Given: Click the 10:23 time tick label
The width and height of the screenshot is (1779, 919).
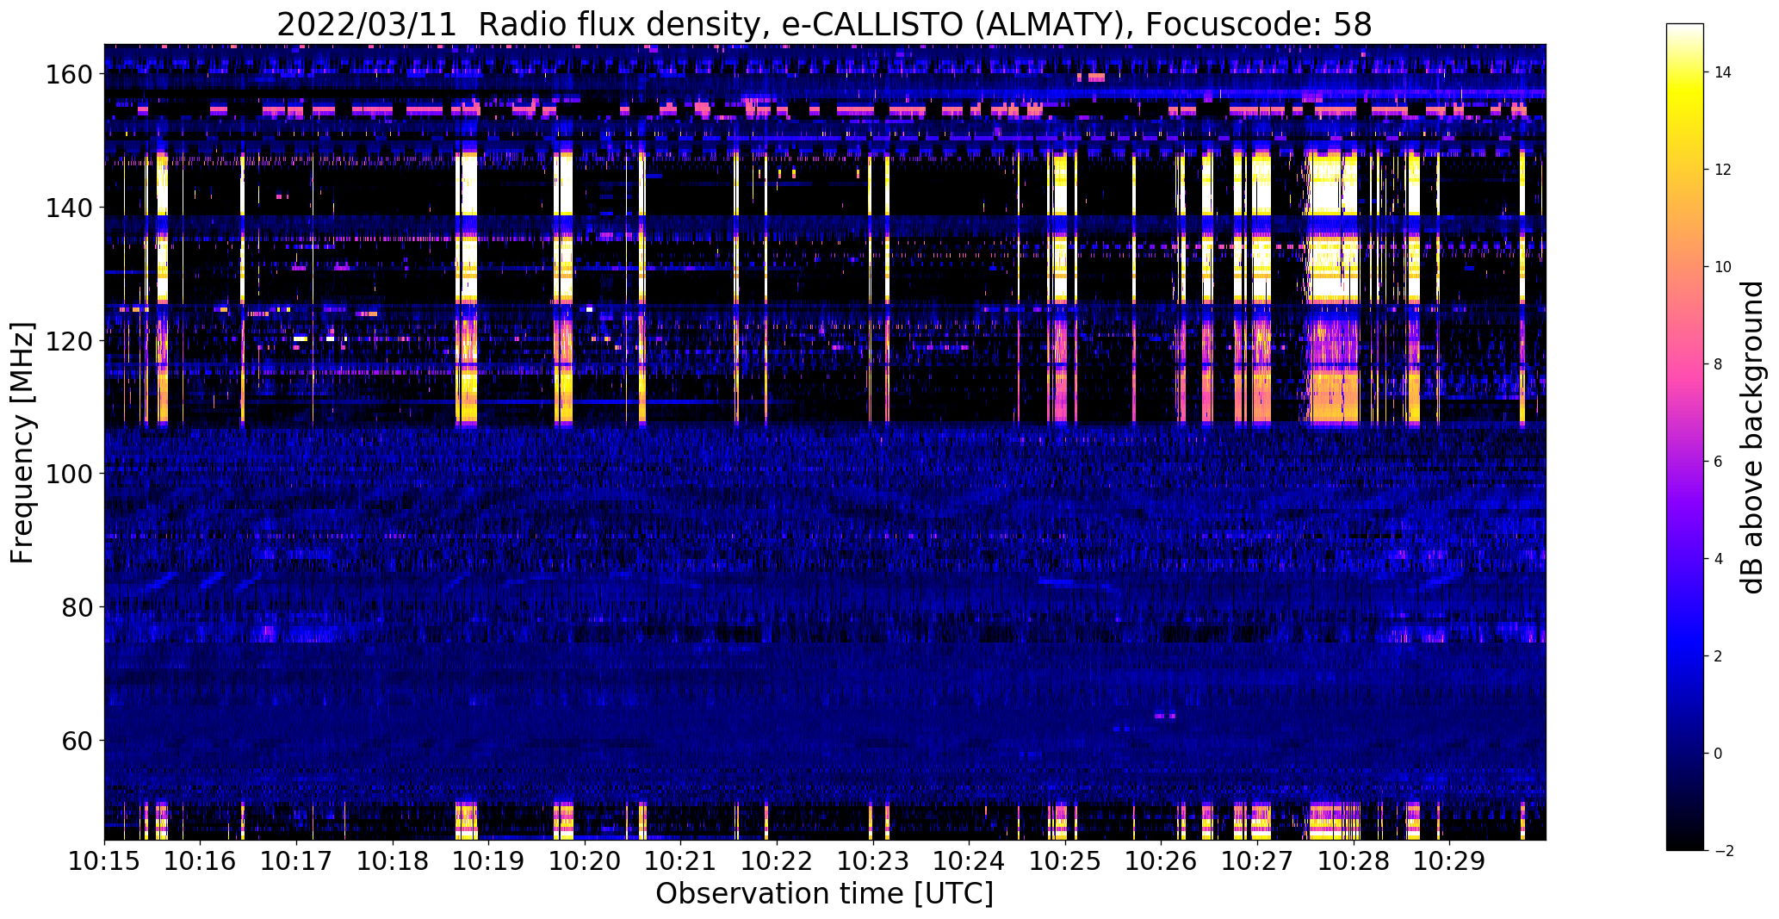Looking at the screenshot, I should tap(873, 860).
